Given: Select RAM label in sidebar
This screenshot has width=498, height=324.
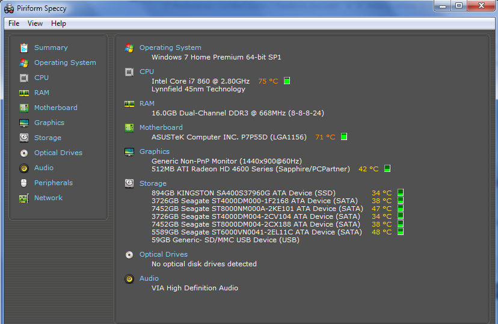Looking at the screenshot, I should point(41,93).
